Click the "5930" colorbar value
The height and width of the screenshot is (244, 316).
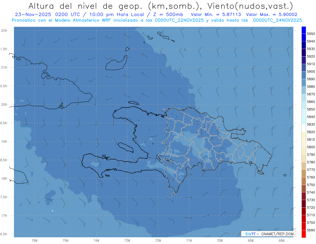(311, 49)
